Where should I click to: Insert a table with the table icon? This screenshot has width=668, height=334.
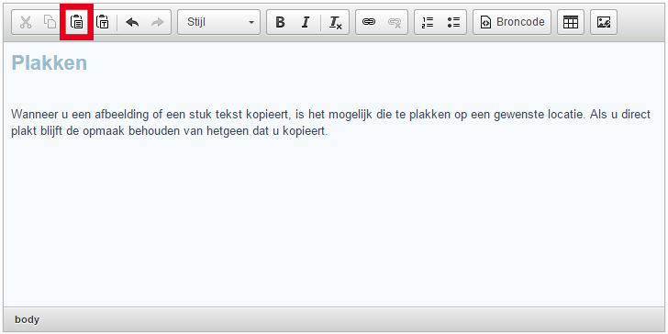point(571,22)
